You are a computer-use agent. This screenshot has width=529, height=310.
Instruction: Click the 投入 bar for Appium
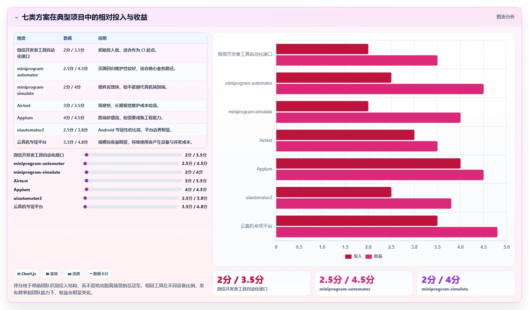tap(368, 164)
